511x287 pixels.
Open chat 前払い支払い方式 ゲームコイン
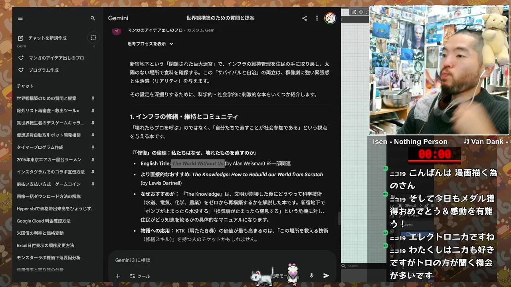coord(49,184)
